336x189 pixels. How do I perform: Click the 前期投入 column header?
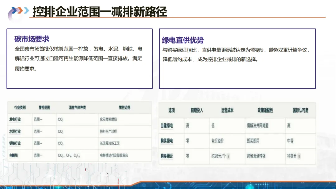pos(197,111)
